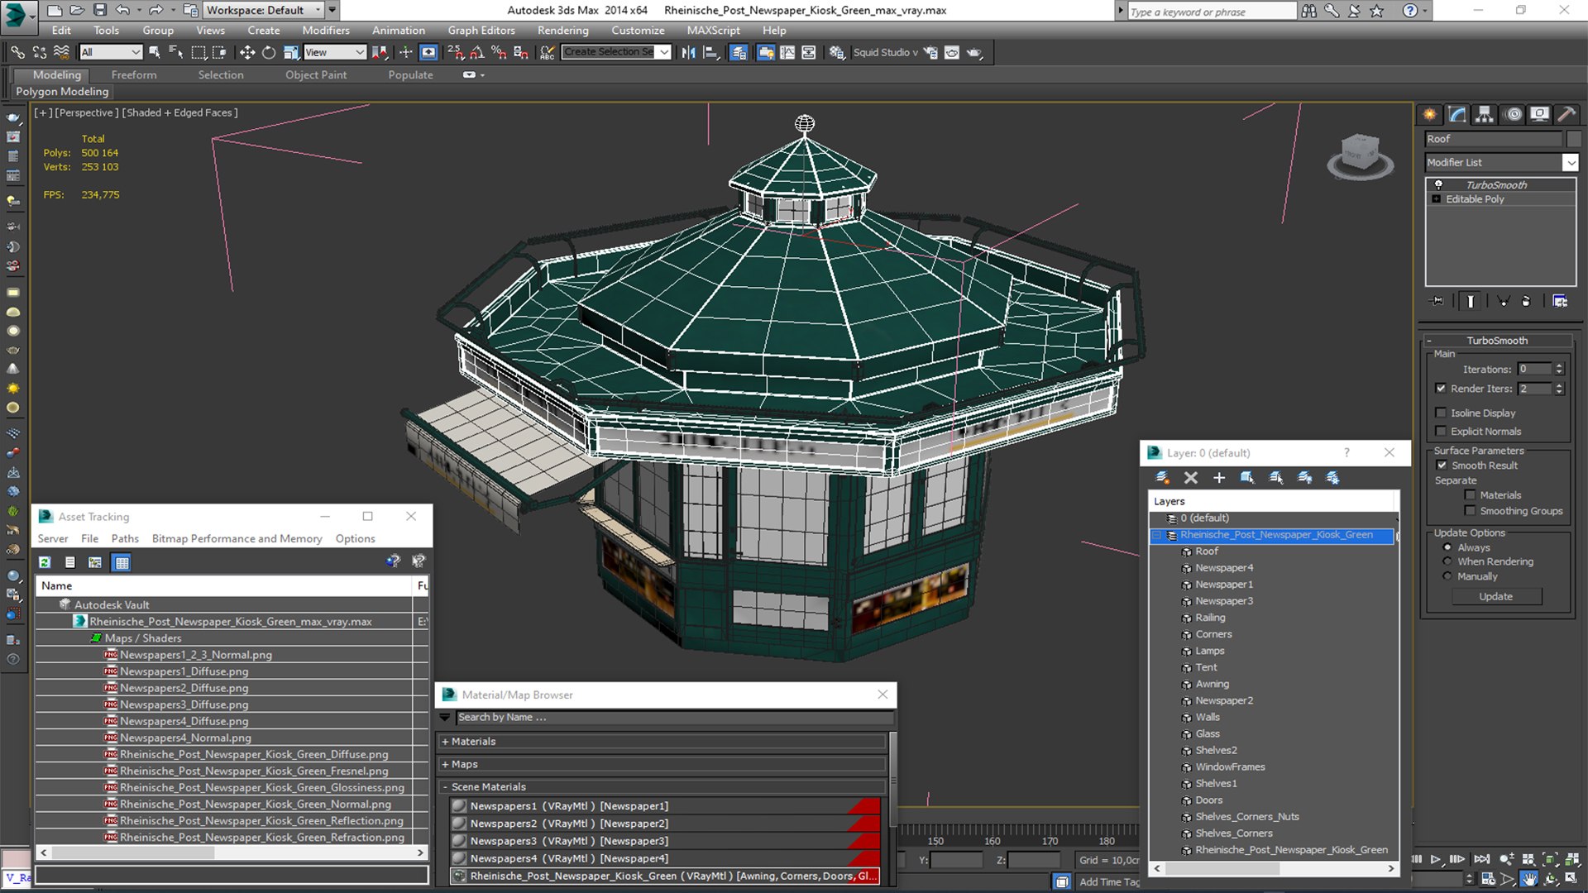Select the When Rendering radio option

[x=1447, y=561]
